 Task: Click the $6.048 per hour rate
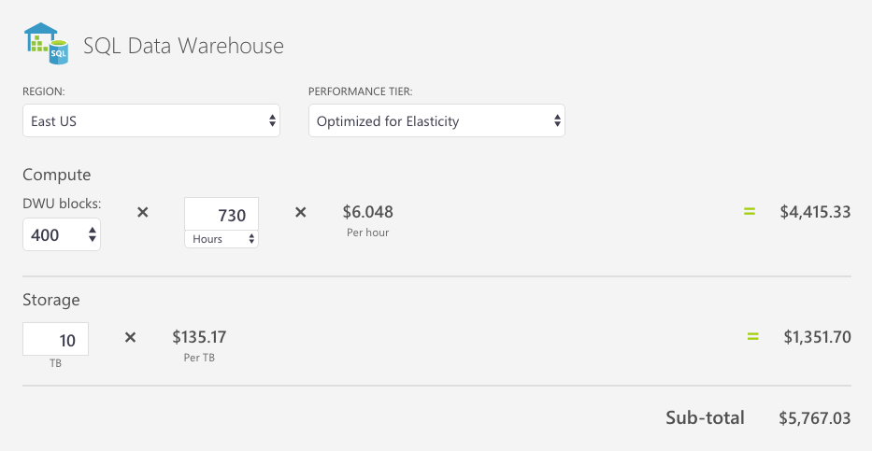point(367,212)
